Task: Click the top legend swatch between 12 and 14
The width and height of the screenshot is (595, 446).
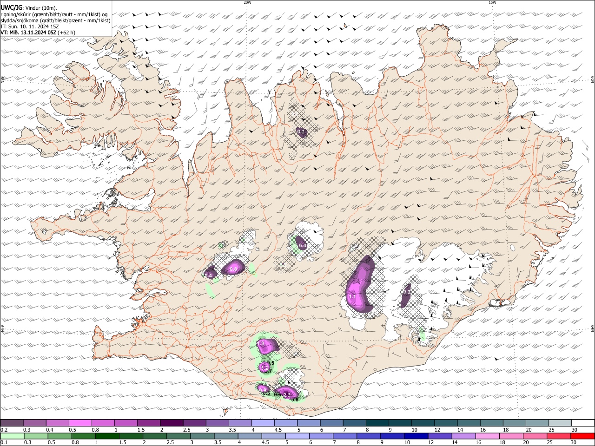Action: tap(445, 423)
